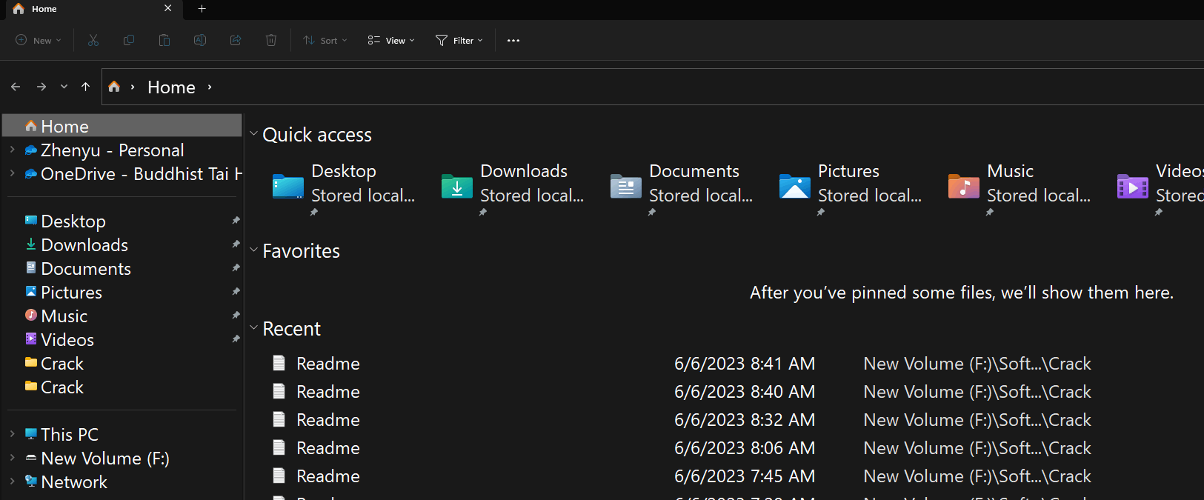
Task: Click the Delete trash icon
Action: pyautogui.click(x=271, y=40)
